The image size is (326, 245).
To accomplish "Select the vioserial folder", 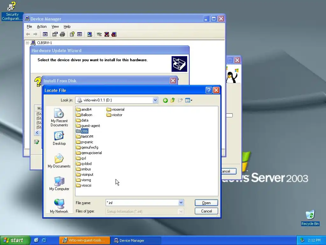I will coord(115,109).
